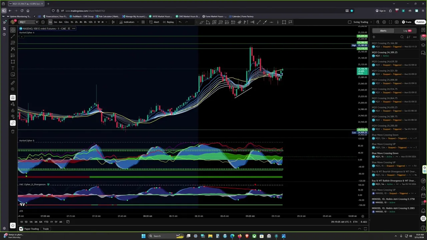427x240 pixels.
Task: Open quick search magnifier in top toolbar
Action: (x=378, y=22)
